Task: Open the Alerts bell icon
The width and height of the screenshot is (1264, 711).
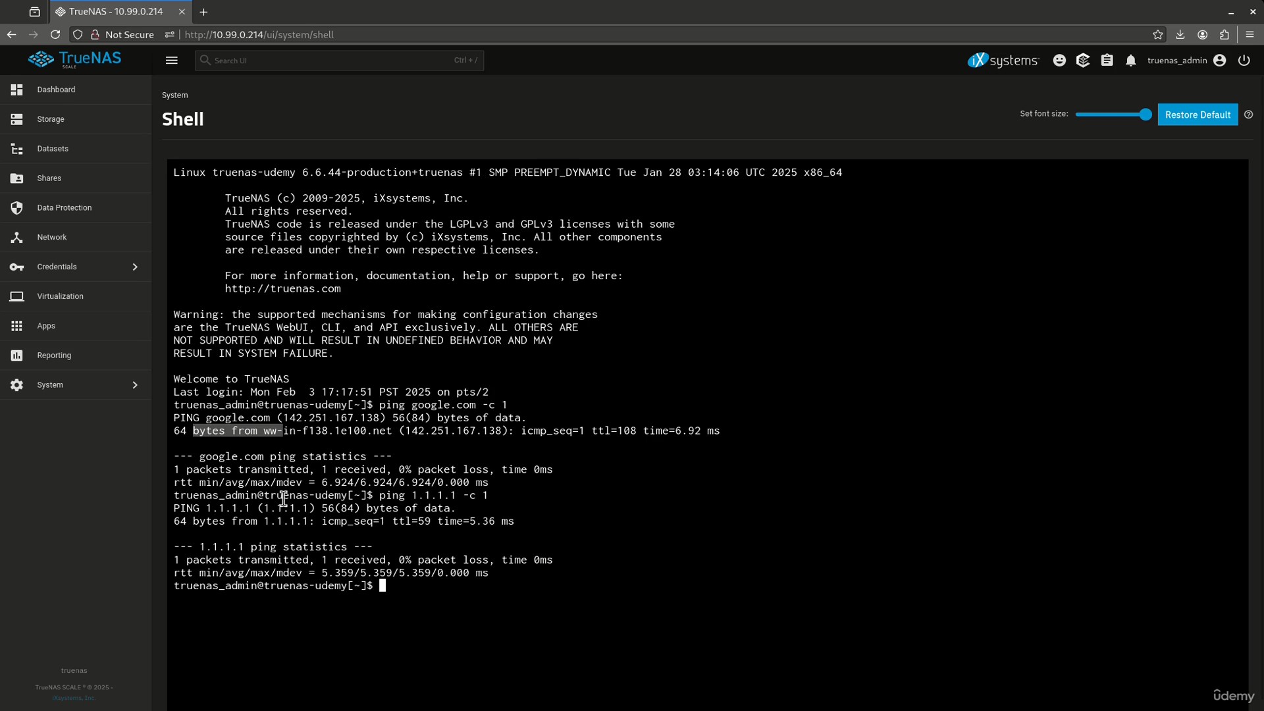Action: [x=1130, y=60]
